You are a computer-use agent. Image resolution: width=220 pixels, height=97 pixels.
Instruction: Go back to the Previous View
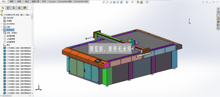point(111,2)
